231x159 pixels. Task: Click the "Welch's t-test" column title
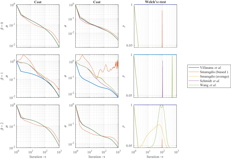pos(155,2)
